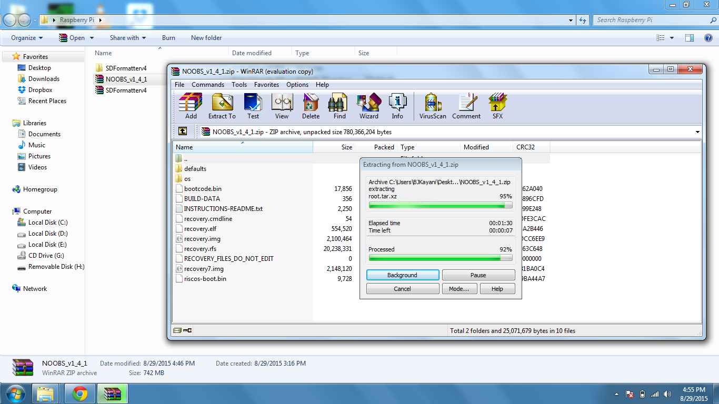Screen dimensions: 719x404
Task: Click the Test archive toolbar icon
Action: (253, 106)
